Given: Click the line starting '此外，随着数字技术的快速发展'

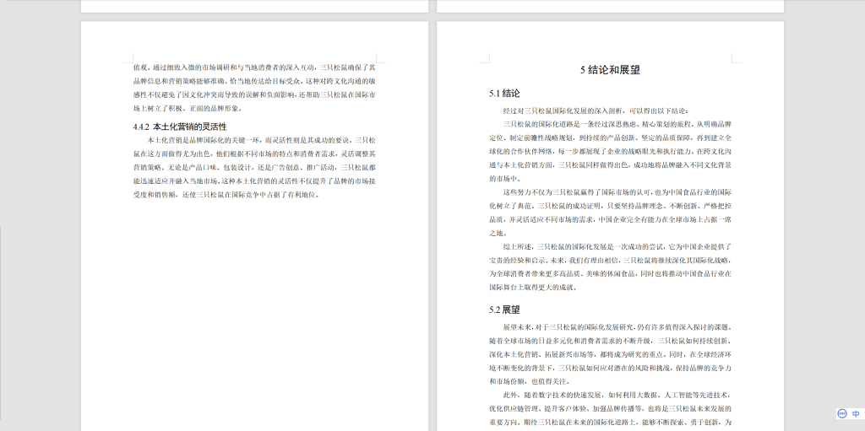Looking at the screenshot, I should [x=617, y=395].
